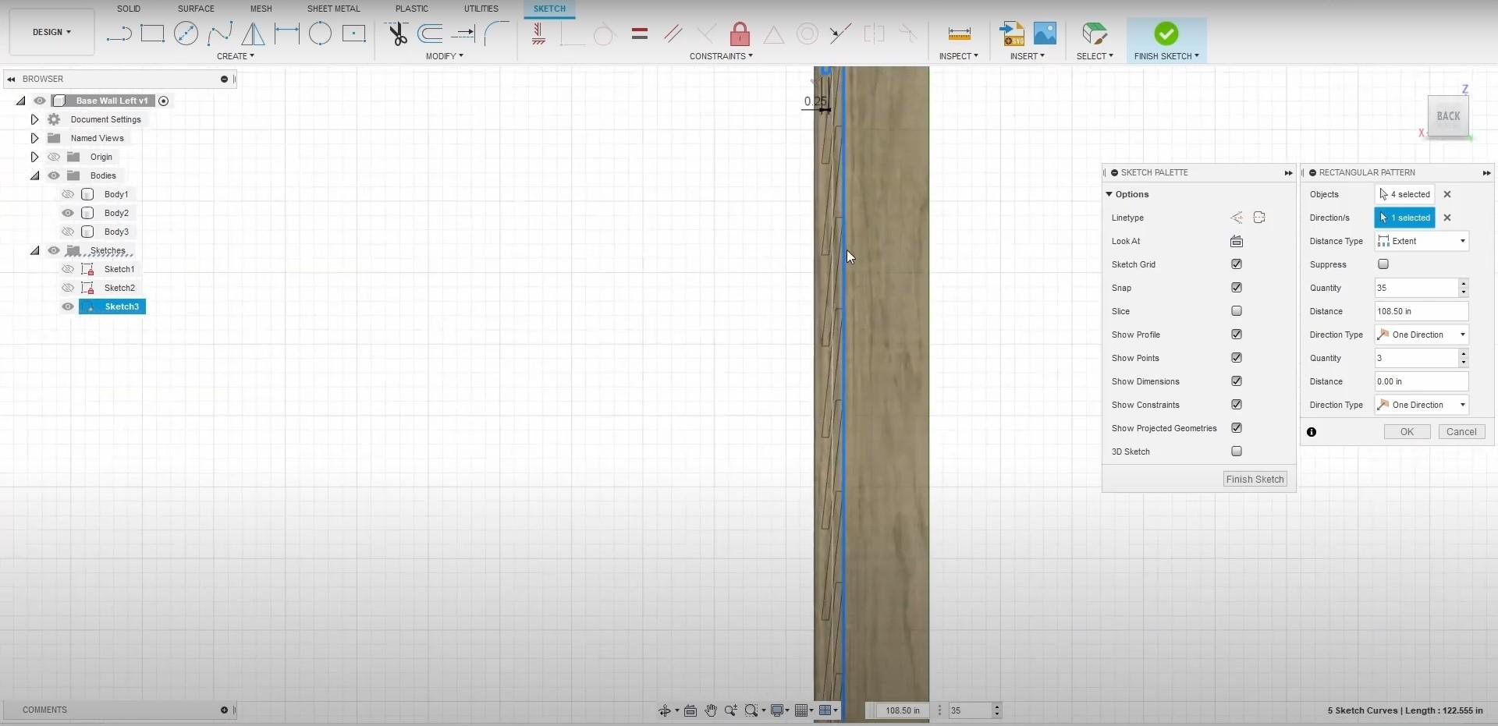Select the Offset tool in Modify section
This screenshot has height=726, width=1498.
pyautogui.click(x=431, y=34)
